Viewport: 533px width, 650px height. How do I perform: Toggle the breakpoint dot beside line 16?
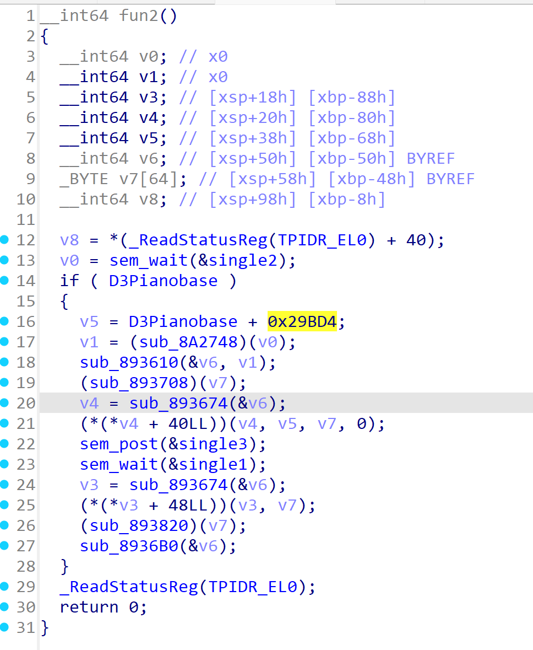tap(5, 321)
